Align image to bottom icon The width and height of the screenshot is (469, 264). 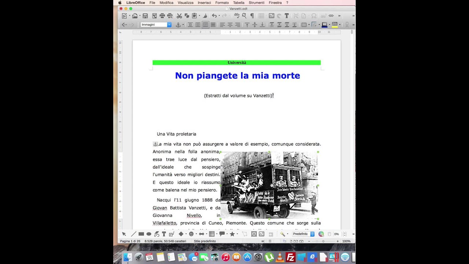[x=262, y=25]
